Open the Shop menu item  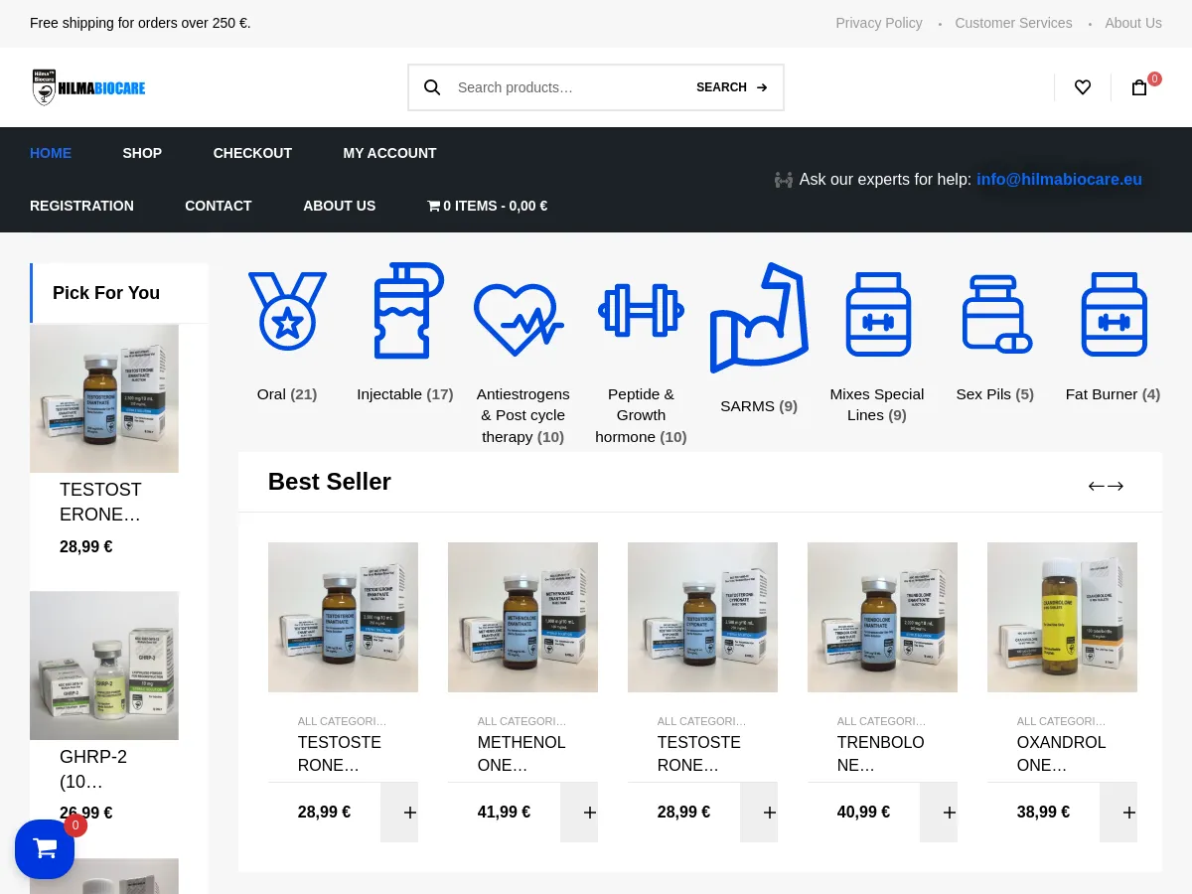[x=142, y=153]
